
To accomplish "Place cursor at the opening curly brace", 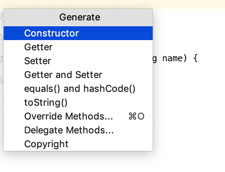I will 195,58.
